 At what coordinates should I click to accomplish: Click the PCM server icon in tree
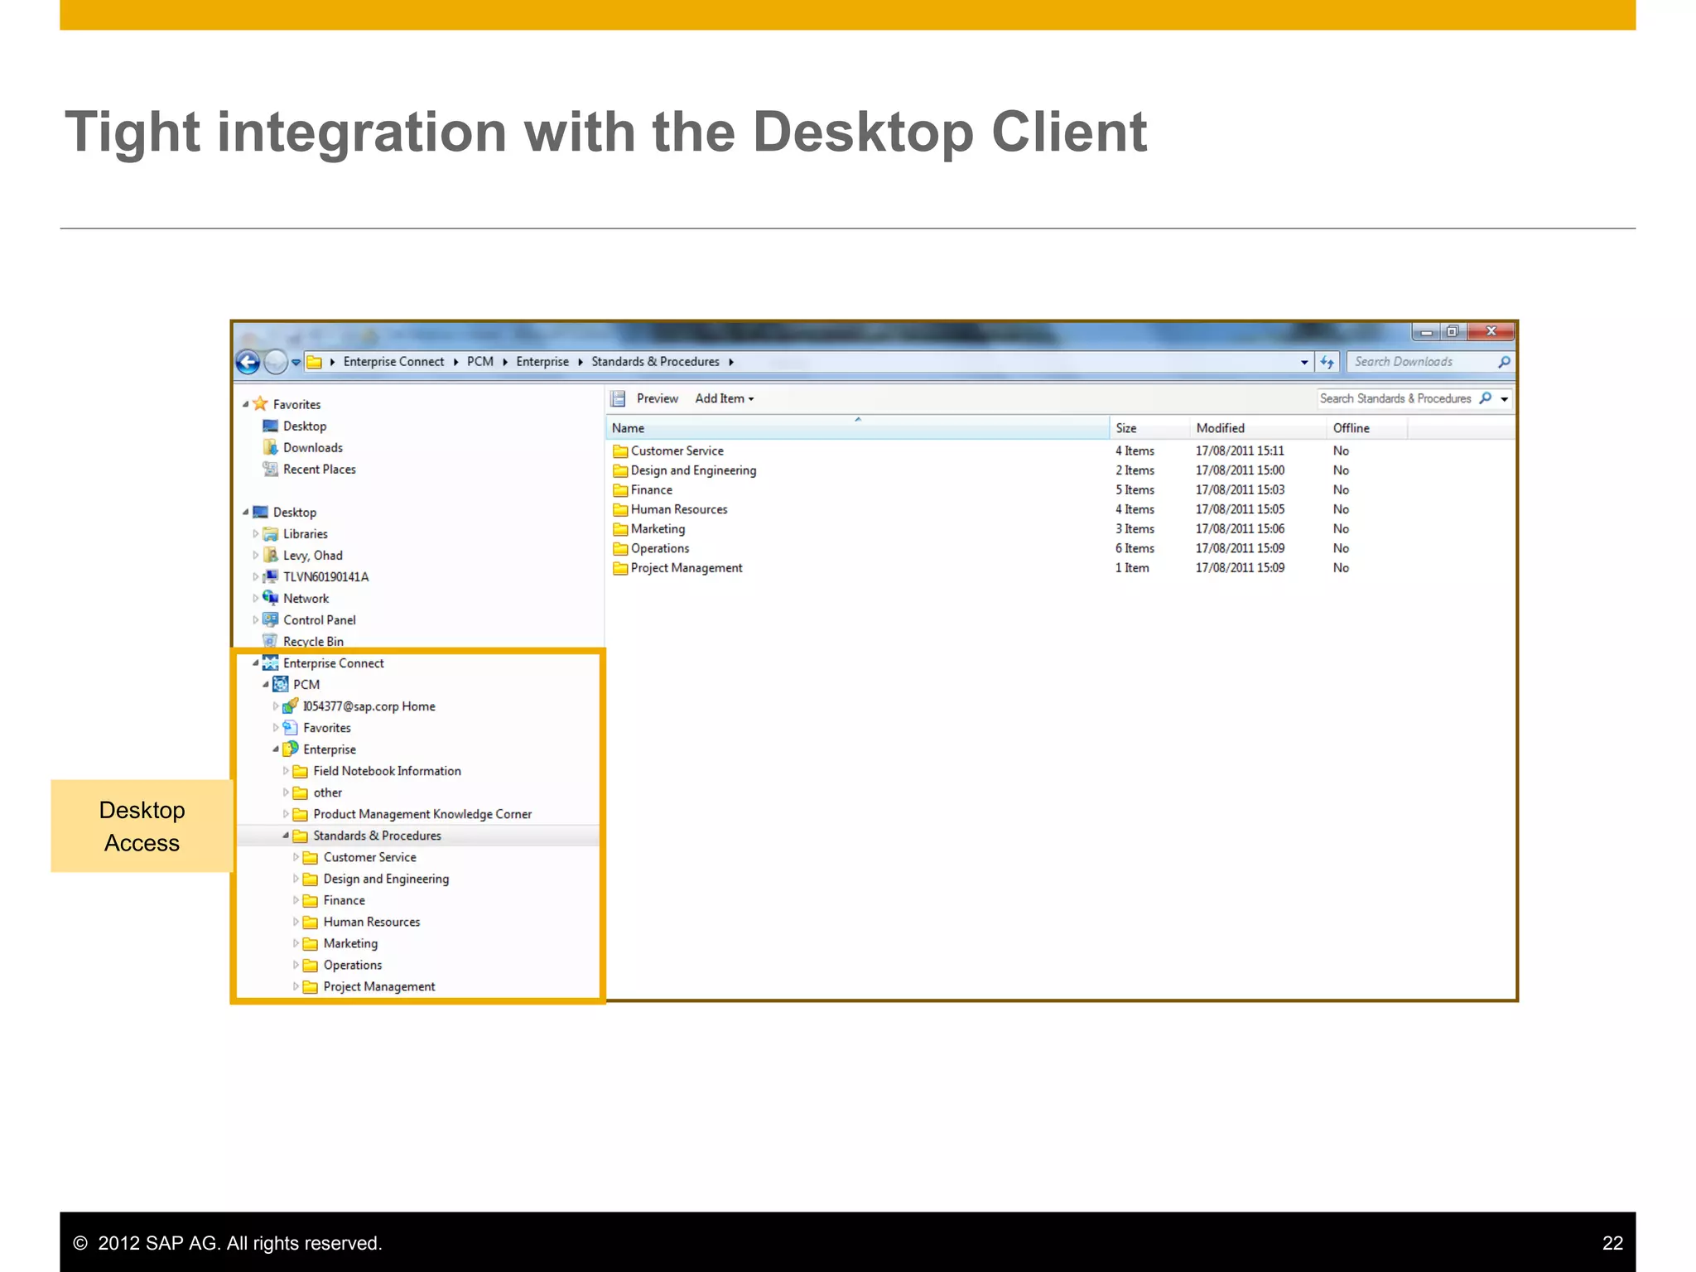point(280,685)
